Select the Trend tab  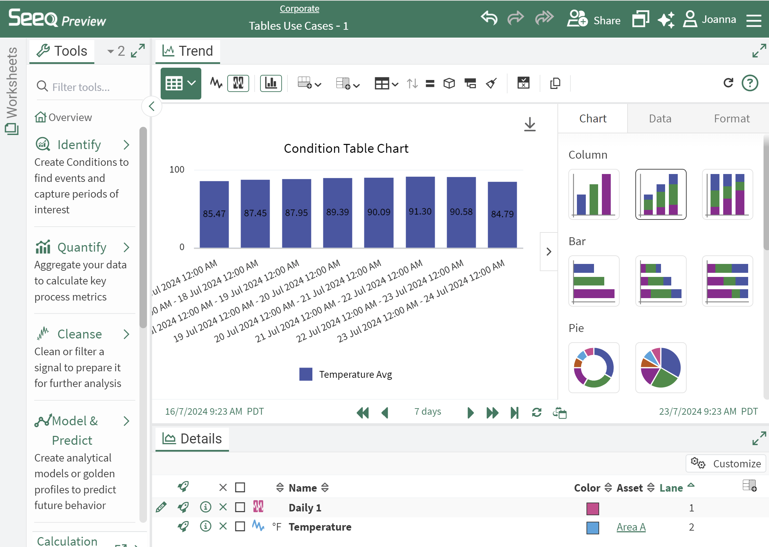click(x=188, y=51)
